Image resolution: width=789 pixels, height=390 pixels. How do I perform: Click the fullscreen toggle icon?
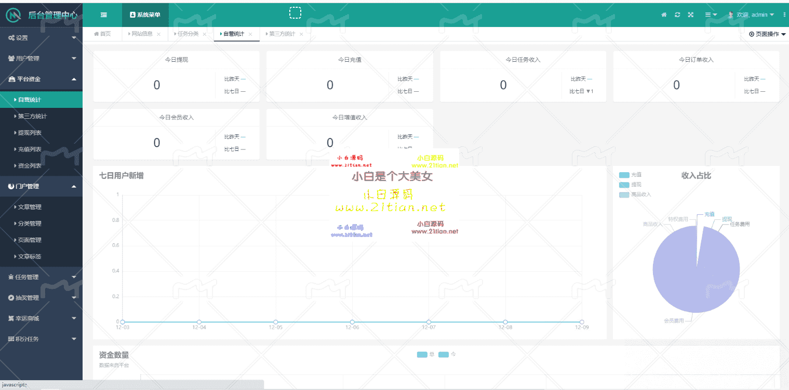click(x=691, y=15)
